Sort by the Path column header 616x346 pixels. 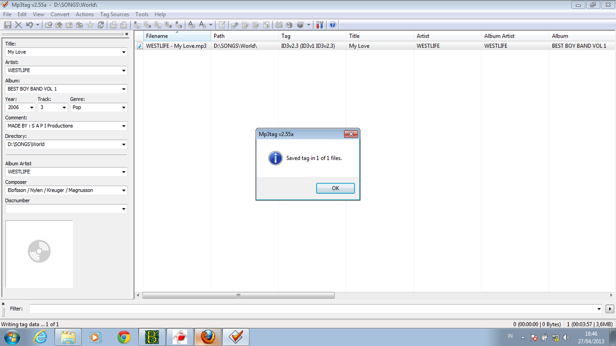[x=244, y=36]
